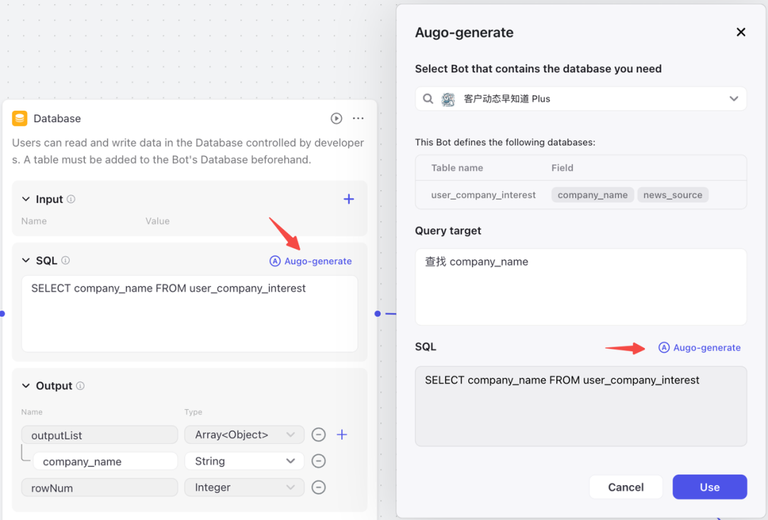768x520 pixels.
Task: Collapse the SQL section
Action: click(x=26, y=261)
